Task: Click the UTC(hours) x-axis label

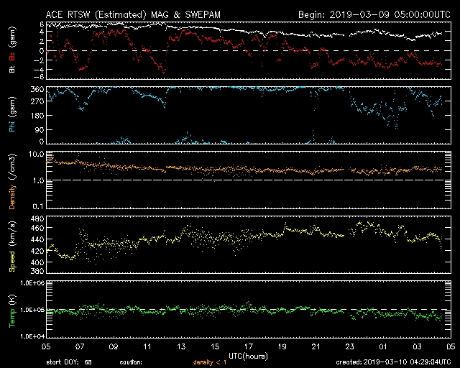Action: point(248,355)
